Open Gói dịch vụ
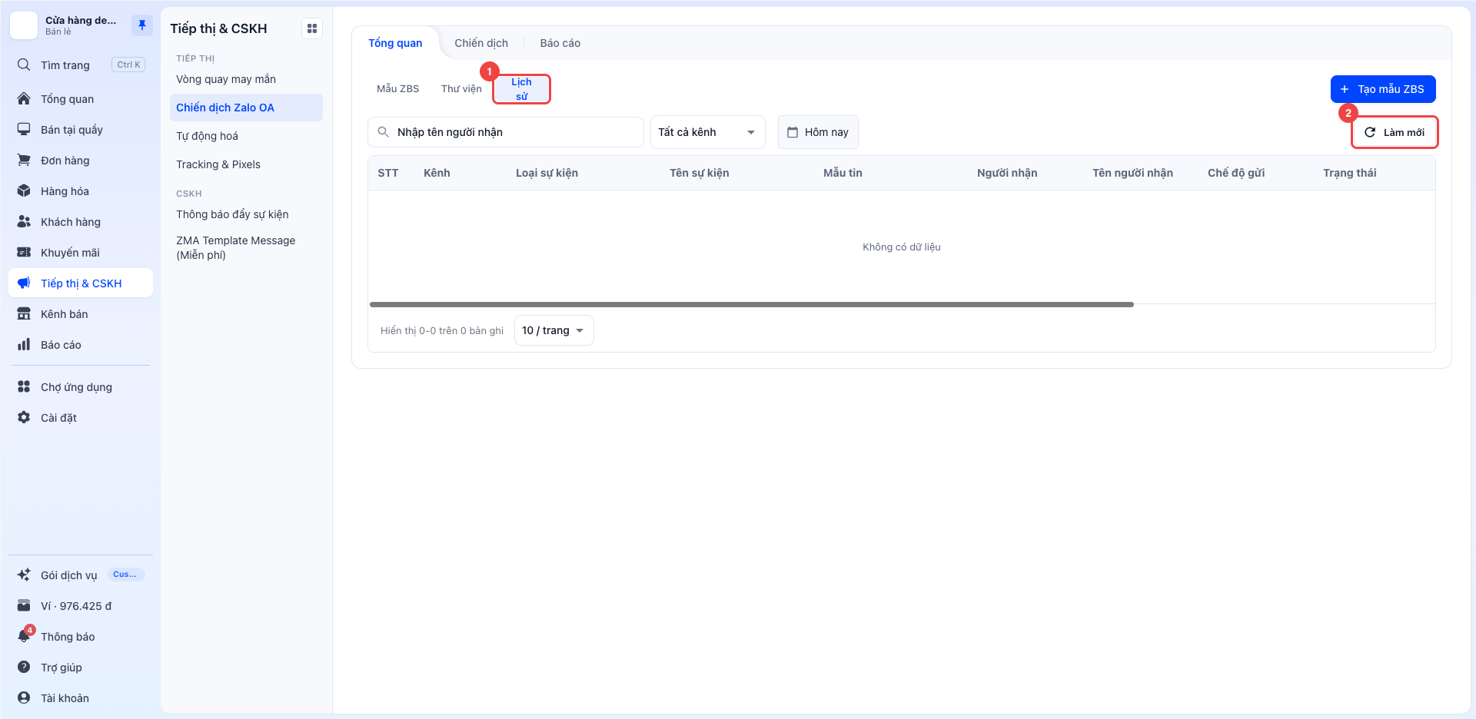Screen dimensions: 1476x719 (81, 575)
